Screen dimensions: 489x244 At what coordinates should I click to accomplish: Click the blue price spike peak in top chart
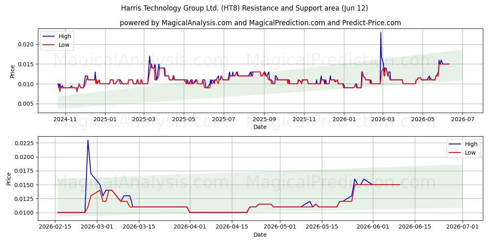pos(381,33)
